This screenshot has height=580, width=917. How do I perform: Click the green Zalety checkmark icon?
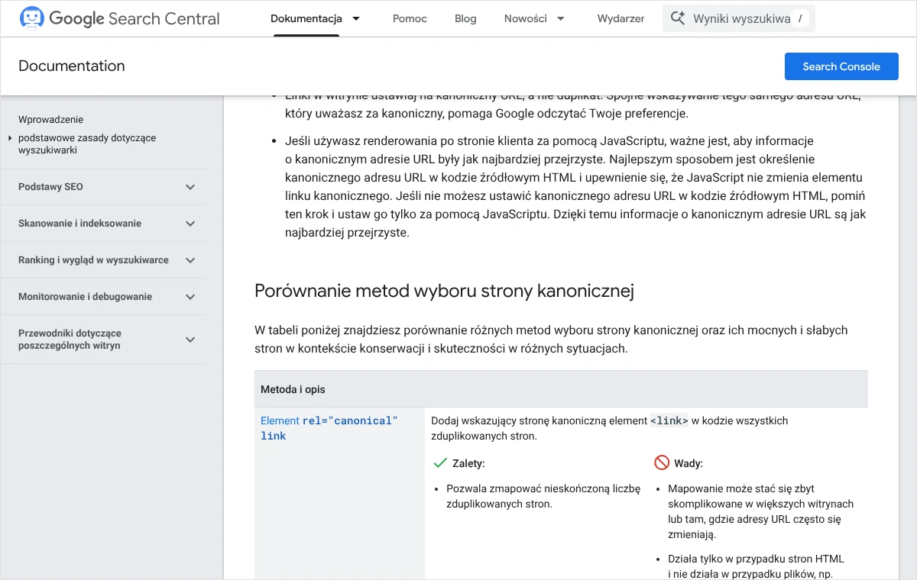pos(440,463)
